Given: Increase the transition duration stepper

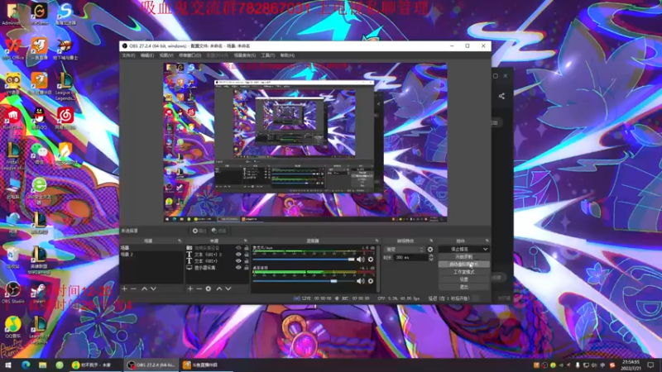Looking at the screenshot, I should (x=430, y=255).
